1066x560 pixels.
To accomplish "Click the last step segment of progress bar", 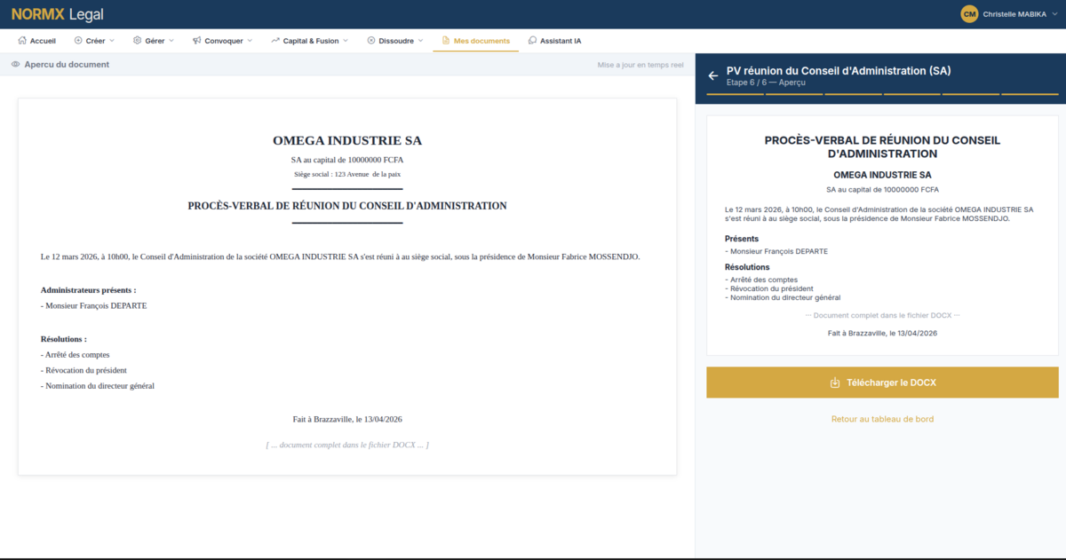I will 1030,94.
